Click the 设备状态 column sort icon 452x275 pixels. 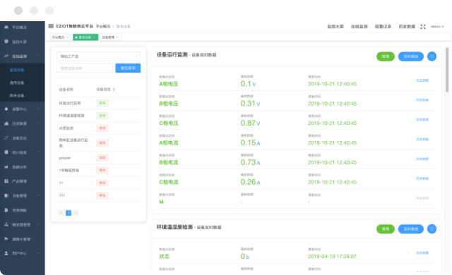(114, 90)
